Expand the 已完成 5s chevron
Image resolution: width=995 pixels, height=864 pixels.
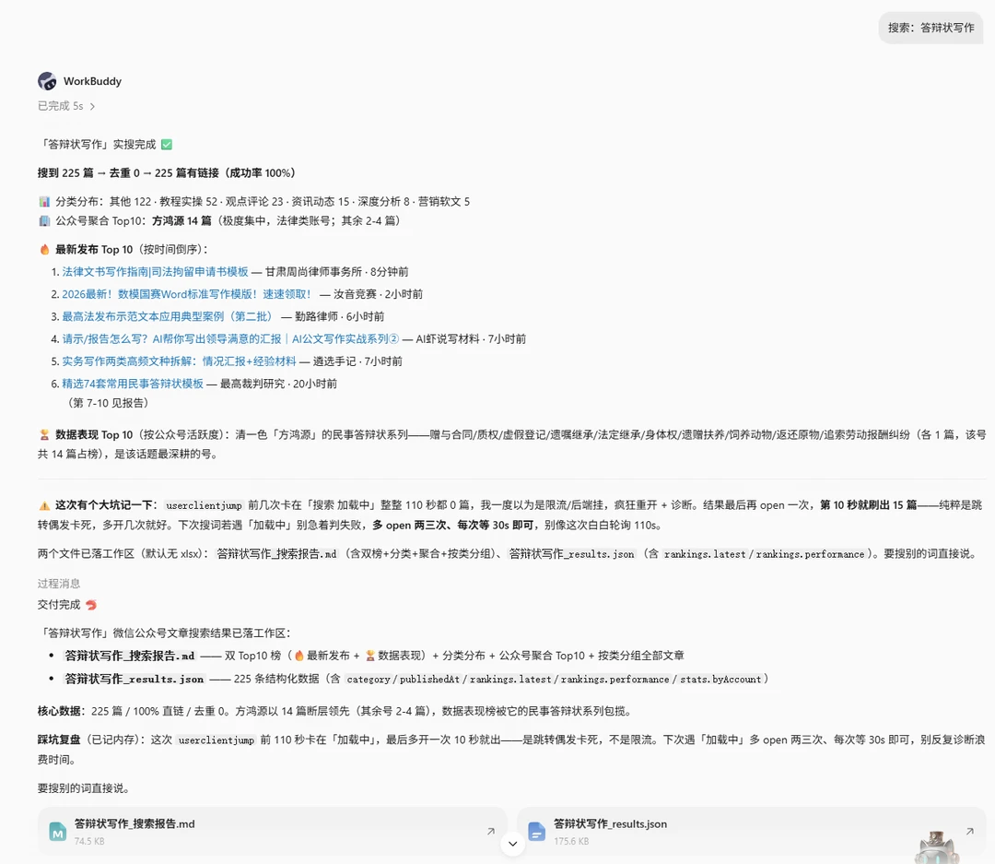click(x=93, y=107)
